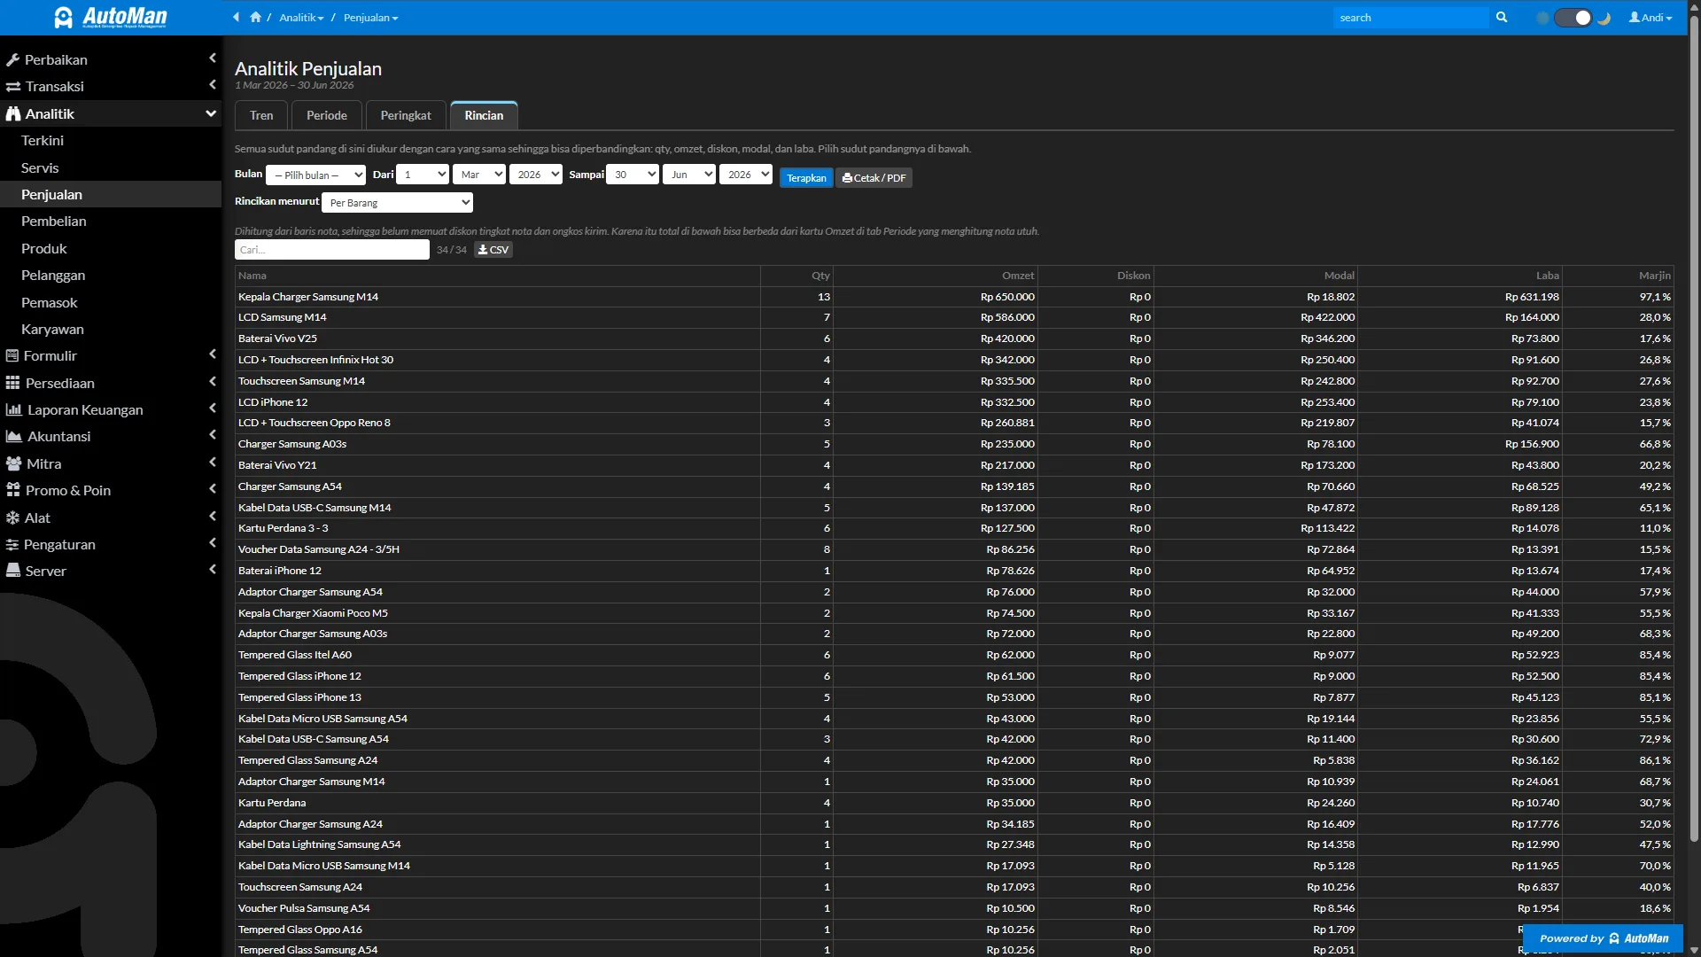Open the Dari month dropdown showing Mar
1701x957 pixels.
tap(479, 175)
